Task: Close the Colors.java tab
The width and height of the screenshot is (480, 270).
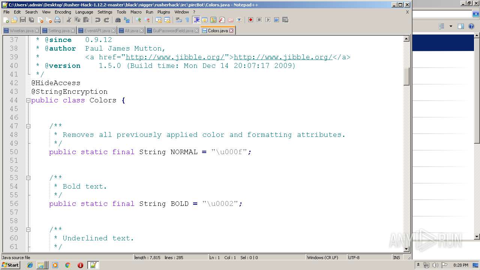Action: pyautogui.click(x=231, y=31)
